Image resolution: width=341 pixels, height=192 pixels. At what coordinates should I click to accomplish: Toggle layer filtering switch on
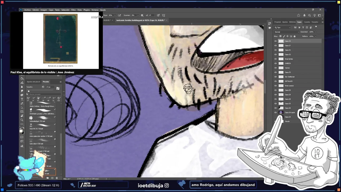pos(316,27)
